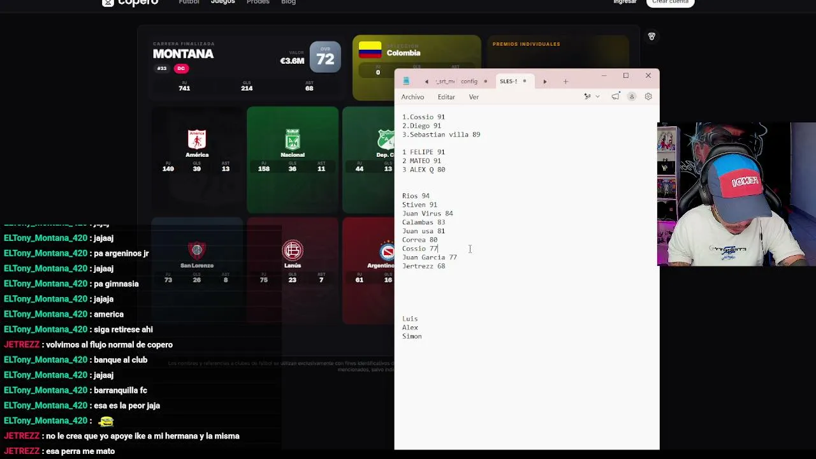Screen dimensions: 816x459
Task: Click the chat message 'siga retirese ahi'
Action: tap(123, 330)
